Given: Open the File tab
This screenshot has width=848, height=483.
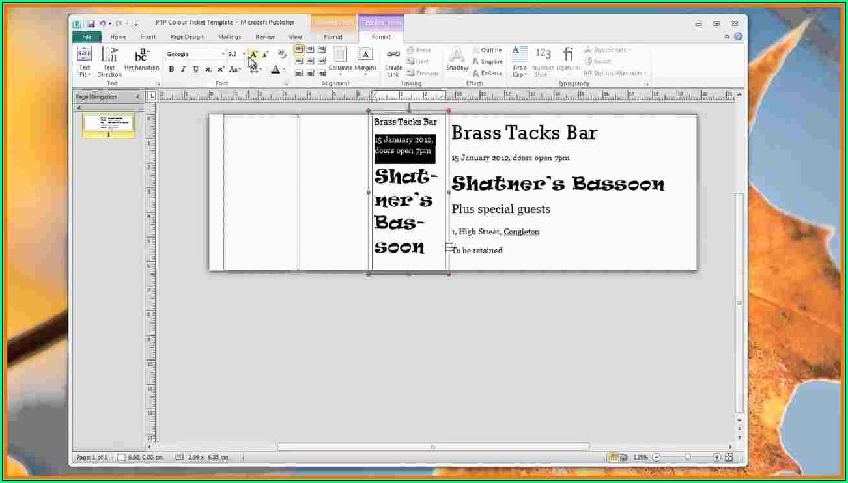Looking at the screenshot, I should [x=87, y=37].
